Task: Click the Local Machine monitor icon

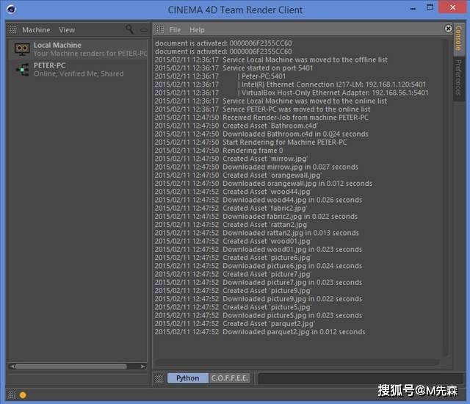Action: pyautogui.click(x=22, y=49)
